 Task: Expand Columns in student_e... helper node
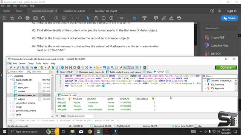tap(205, 81)
